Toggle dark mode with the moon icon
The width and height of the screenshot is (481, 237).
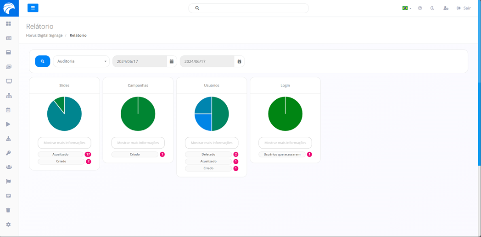pyautogui.click(x=432, y=8)
